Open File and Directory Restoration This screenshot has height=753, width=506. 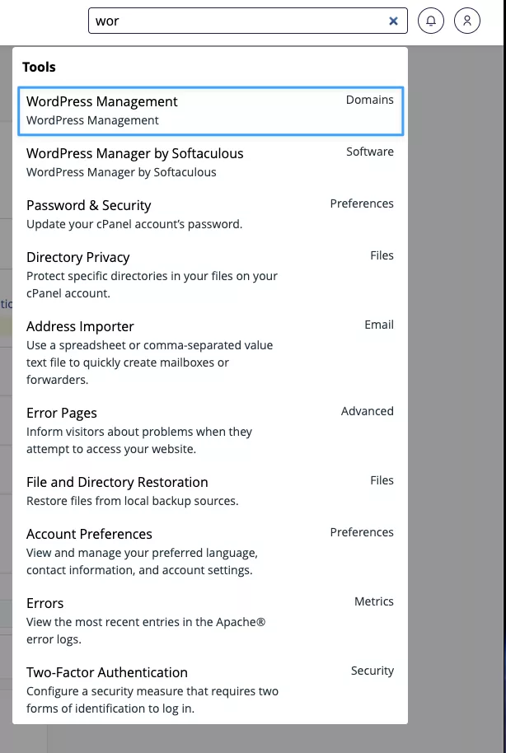(x=117, y=483)
